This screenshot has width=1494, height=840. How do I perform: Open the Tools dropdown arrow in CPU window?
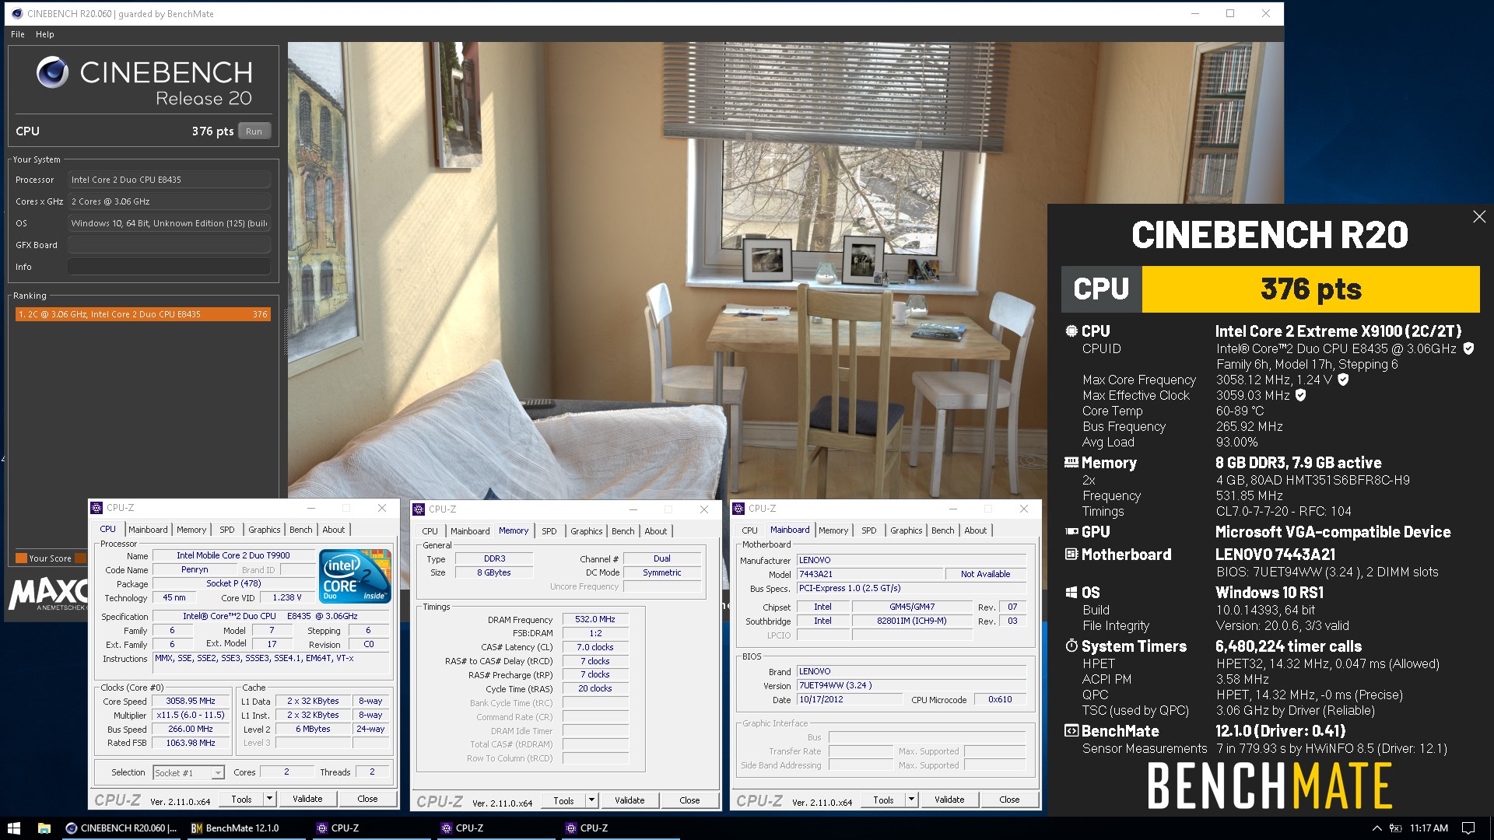point(269,799)
